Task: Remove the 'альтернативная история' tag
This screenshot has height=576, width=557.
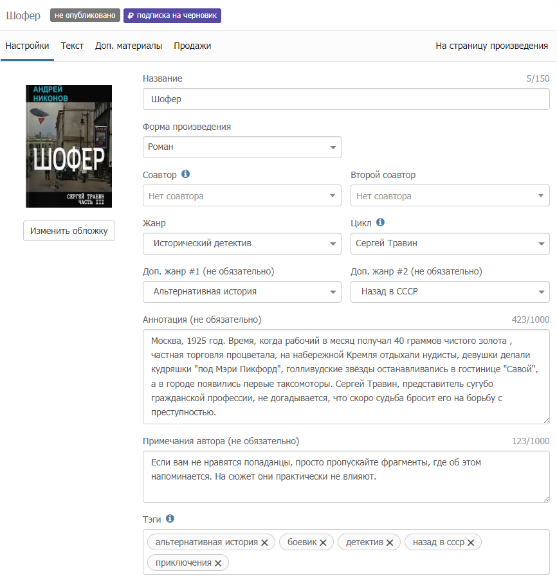Action: click(264, 543)
